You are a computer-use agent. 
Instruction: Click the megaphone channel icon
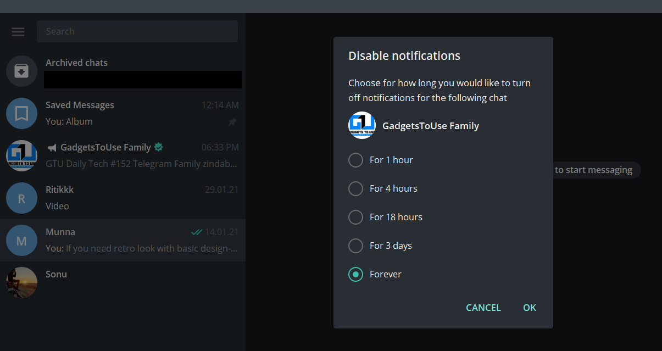52,148
